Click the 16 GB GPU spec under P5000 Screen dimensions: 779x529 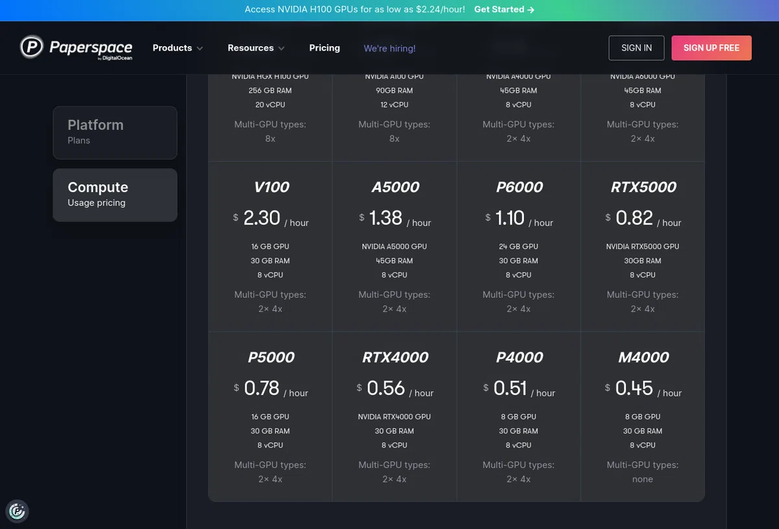(x=271, y=417)
